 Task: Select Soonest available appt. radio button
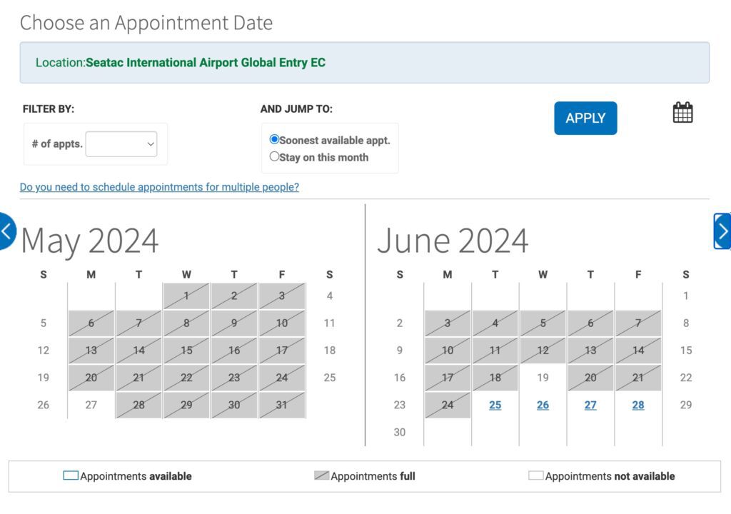click(274, 139)
